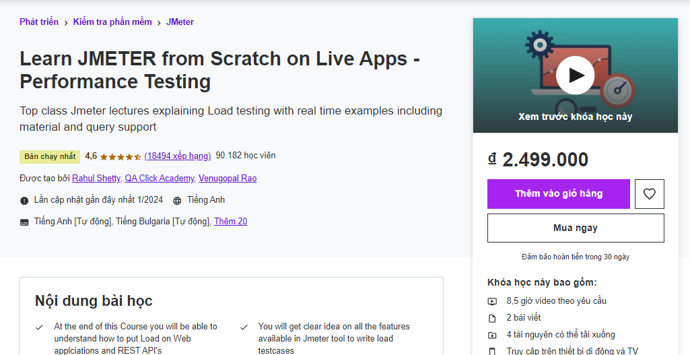This screenshot has width=690, height=355.
Task: Add course to wishlist with heart icon
Action: point(649,194)
